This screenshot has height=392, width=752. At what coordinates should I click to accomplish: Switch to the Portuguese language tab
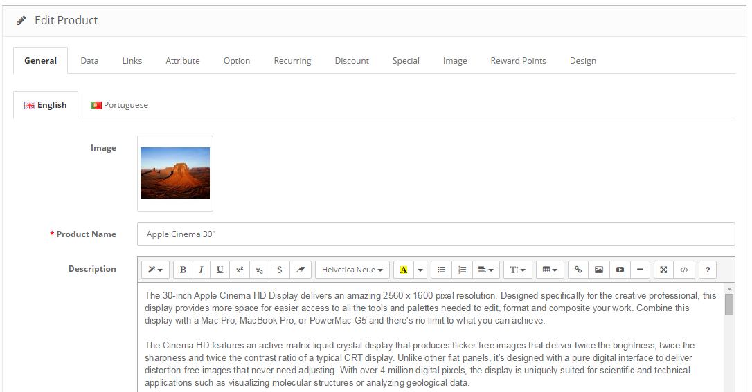click(119, 105)
